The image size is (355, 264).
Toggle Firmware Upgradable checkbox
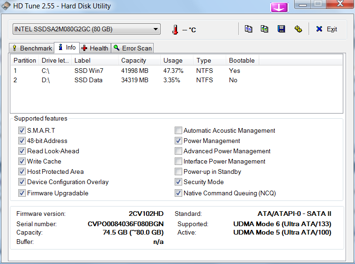pos(22,193)
